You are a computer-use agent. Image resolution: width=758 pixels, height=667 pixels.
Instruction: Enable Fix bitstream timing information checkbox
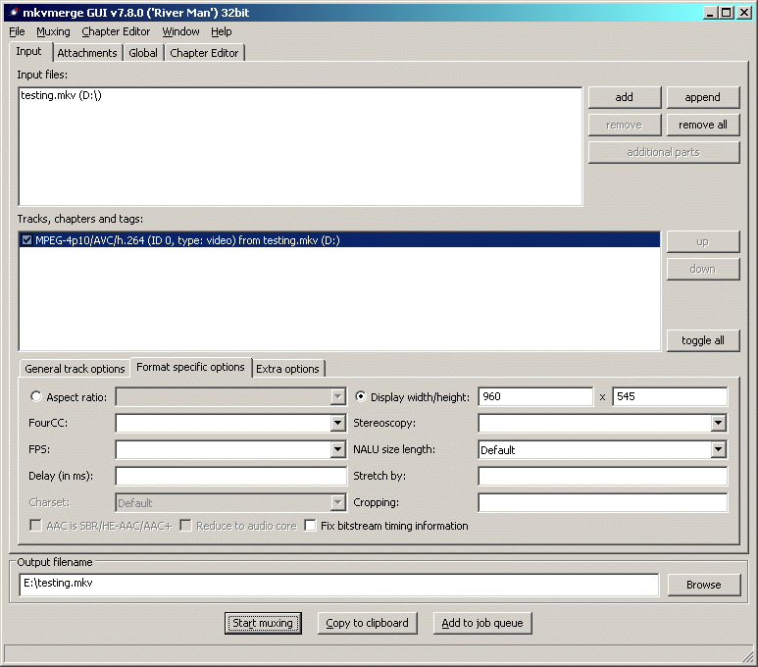click(310, 526)
